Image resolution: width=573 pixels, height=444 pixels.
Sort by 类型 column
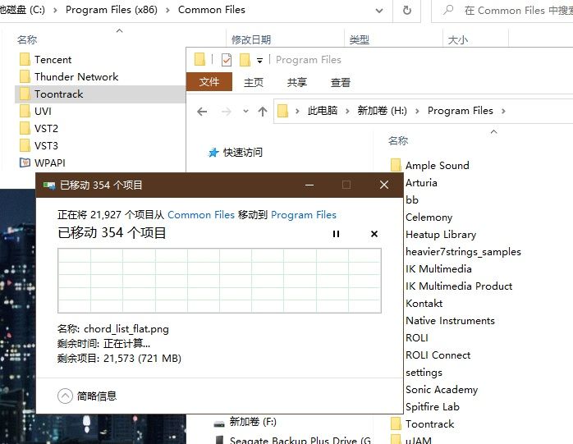click(360, 40)
